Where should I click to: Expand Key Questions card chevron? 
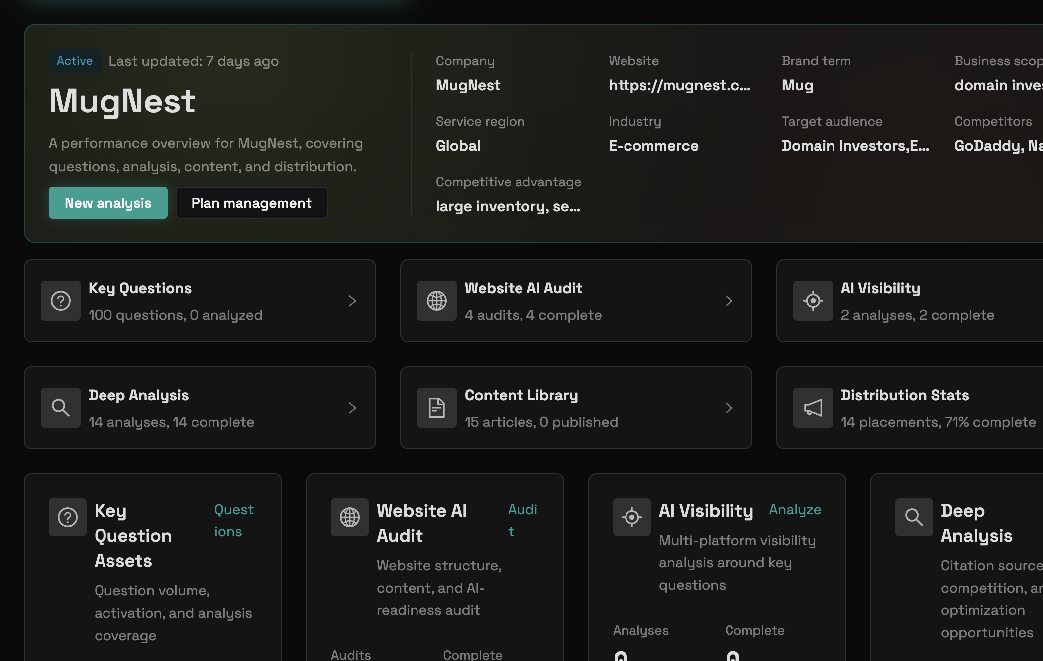click(x=353, y=301)
